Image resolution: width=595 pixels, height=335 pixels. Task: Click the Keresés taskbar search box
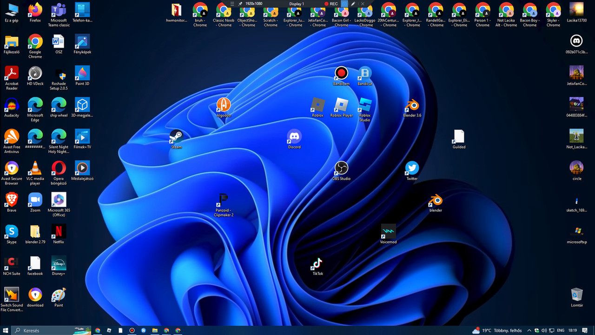click(51, 330)
